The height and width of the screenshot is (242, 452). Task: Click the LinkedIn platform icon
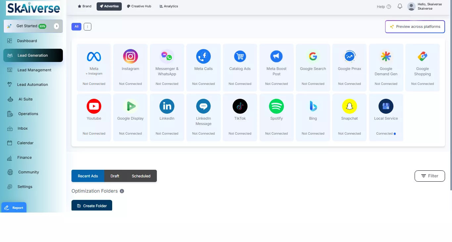167,106
